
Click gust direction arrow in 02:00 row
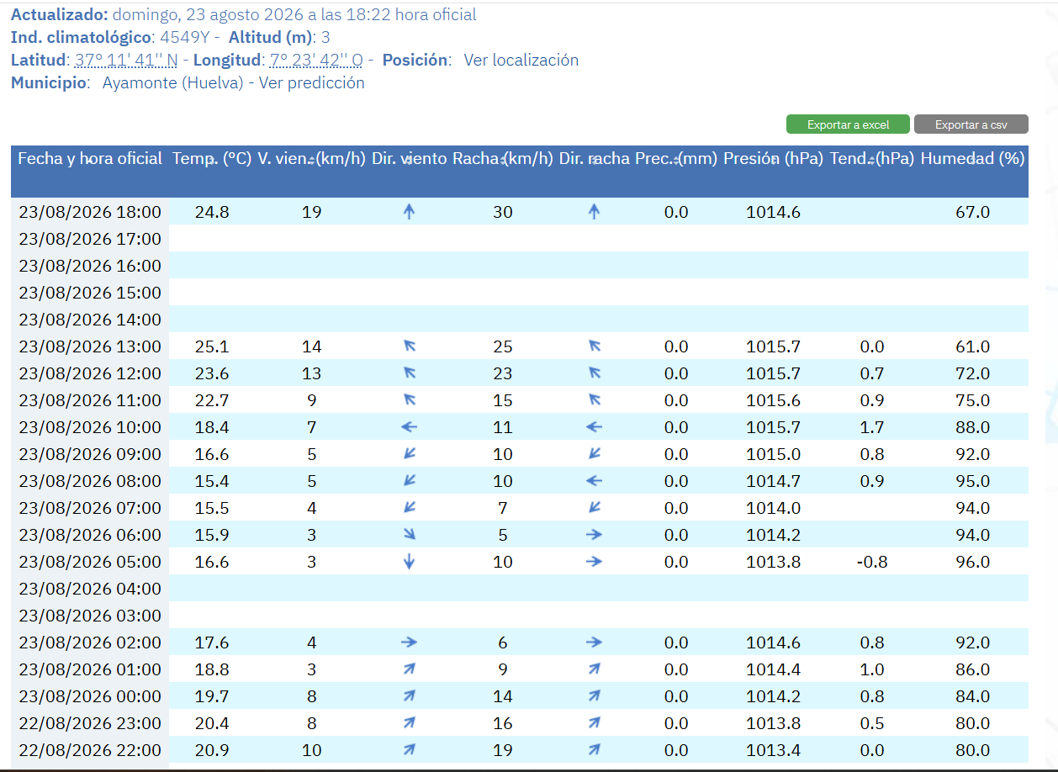(x=594, y=642)
